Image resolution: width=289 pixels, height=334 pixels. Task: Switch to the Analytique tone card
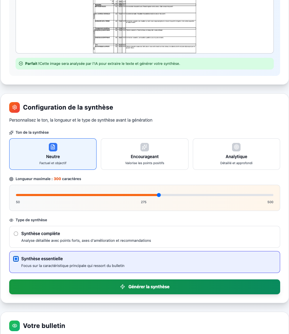pos(236,154)
